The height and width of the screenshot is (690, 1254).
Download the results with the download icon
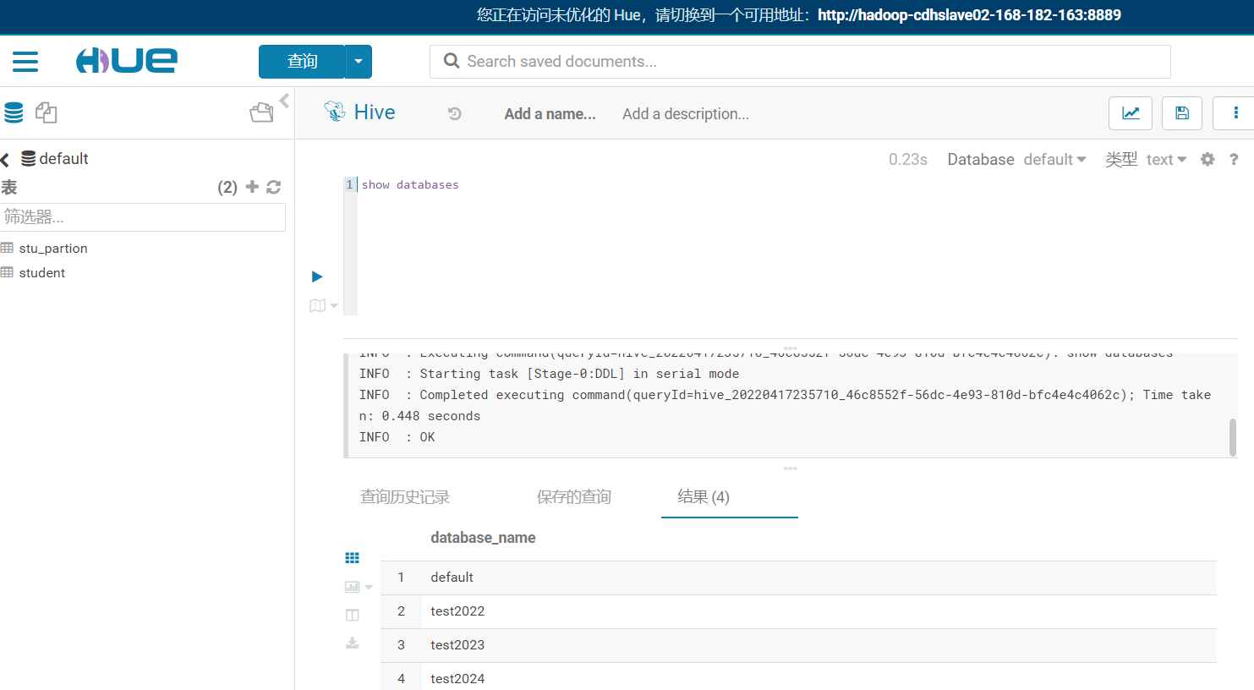[352, 643]
